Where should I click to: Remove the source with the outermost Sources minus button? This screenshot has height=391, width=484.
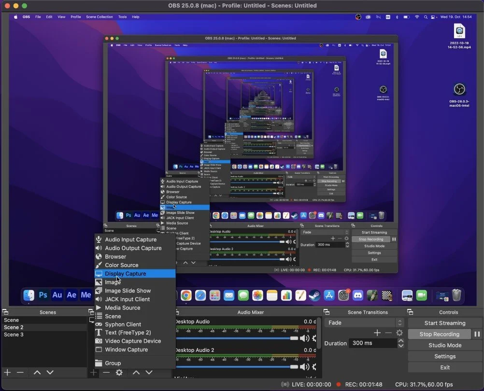106,373
